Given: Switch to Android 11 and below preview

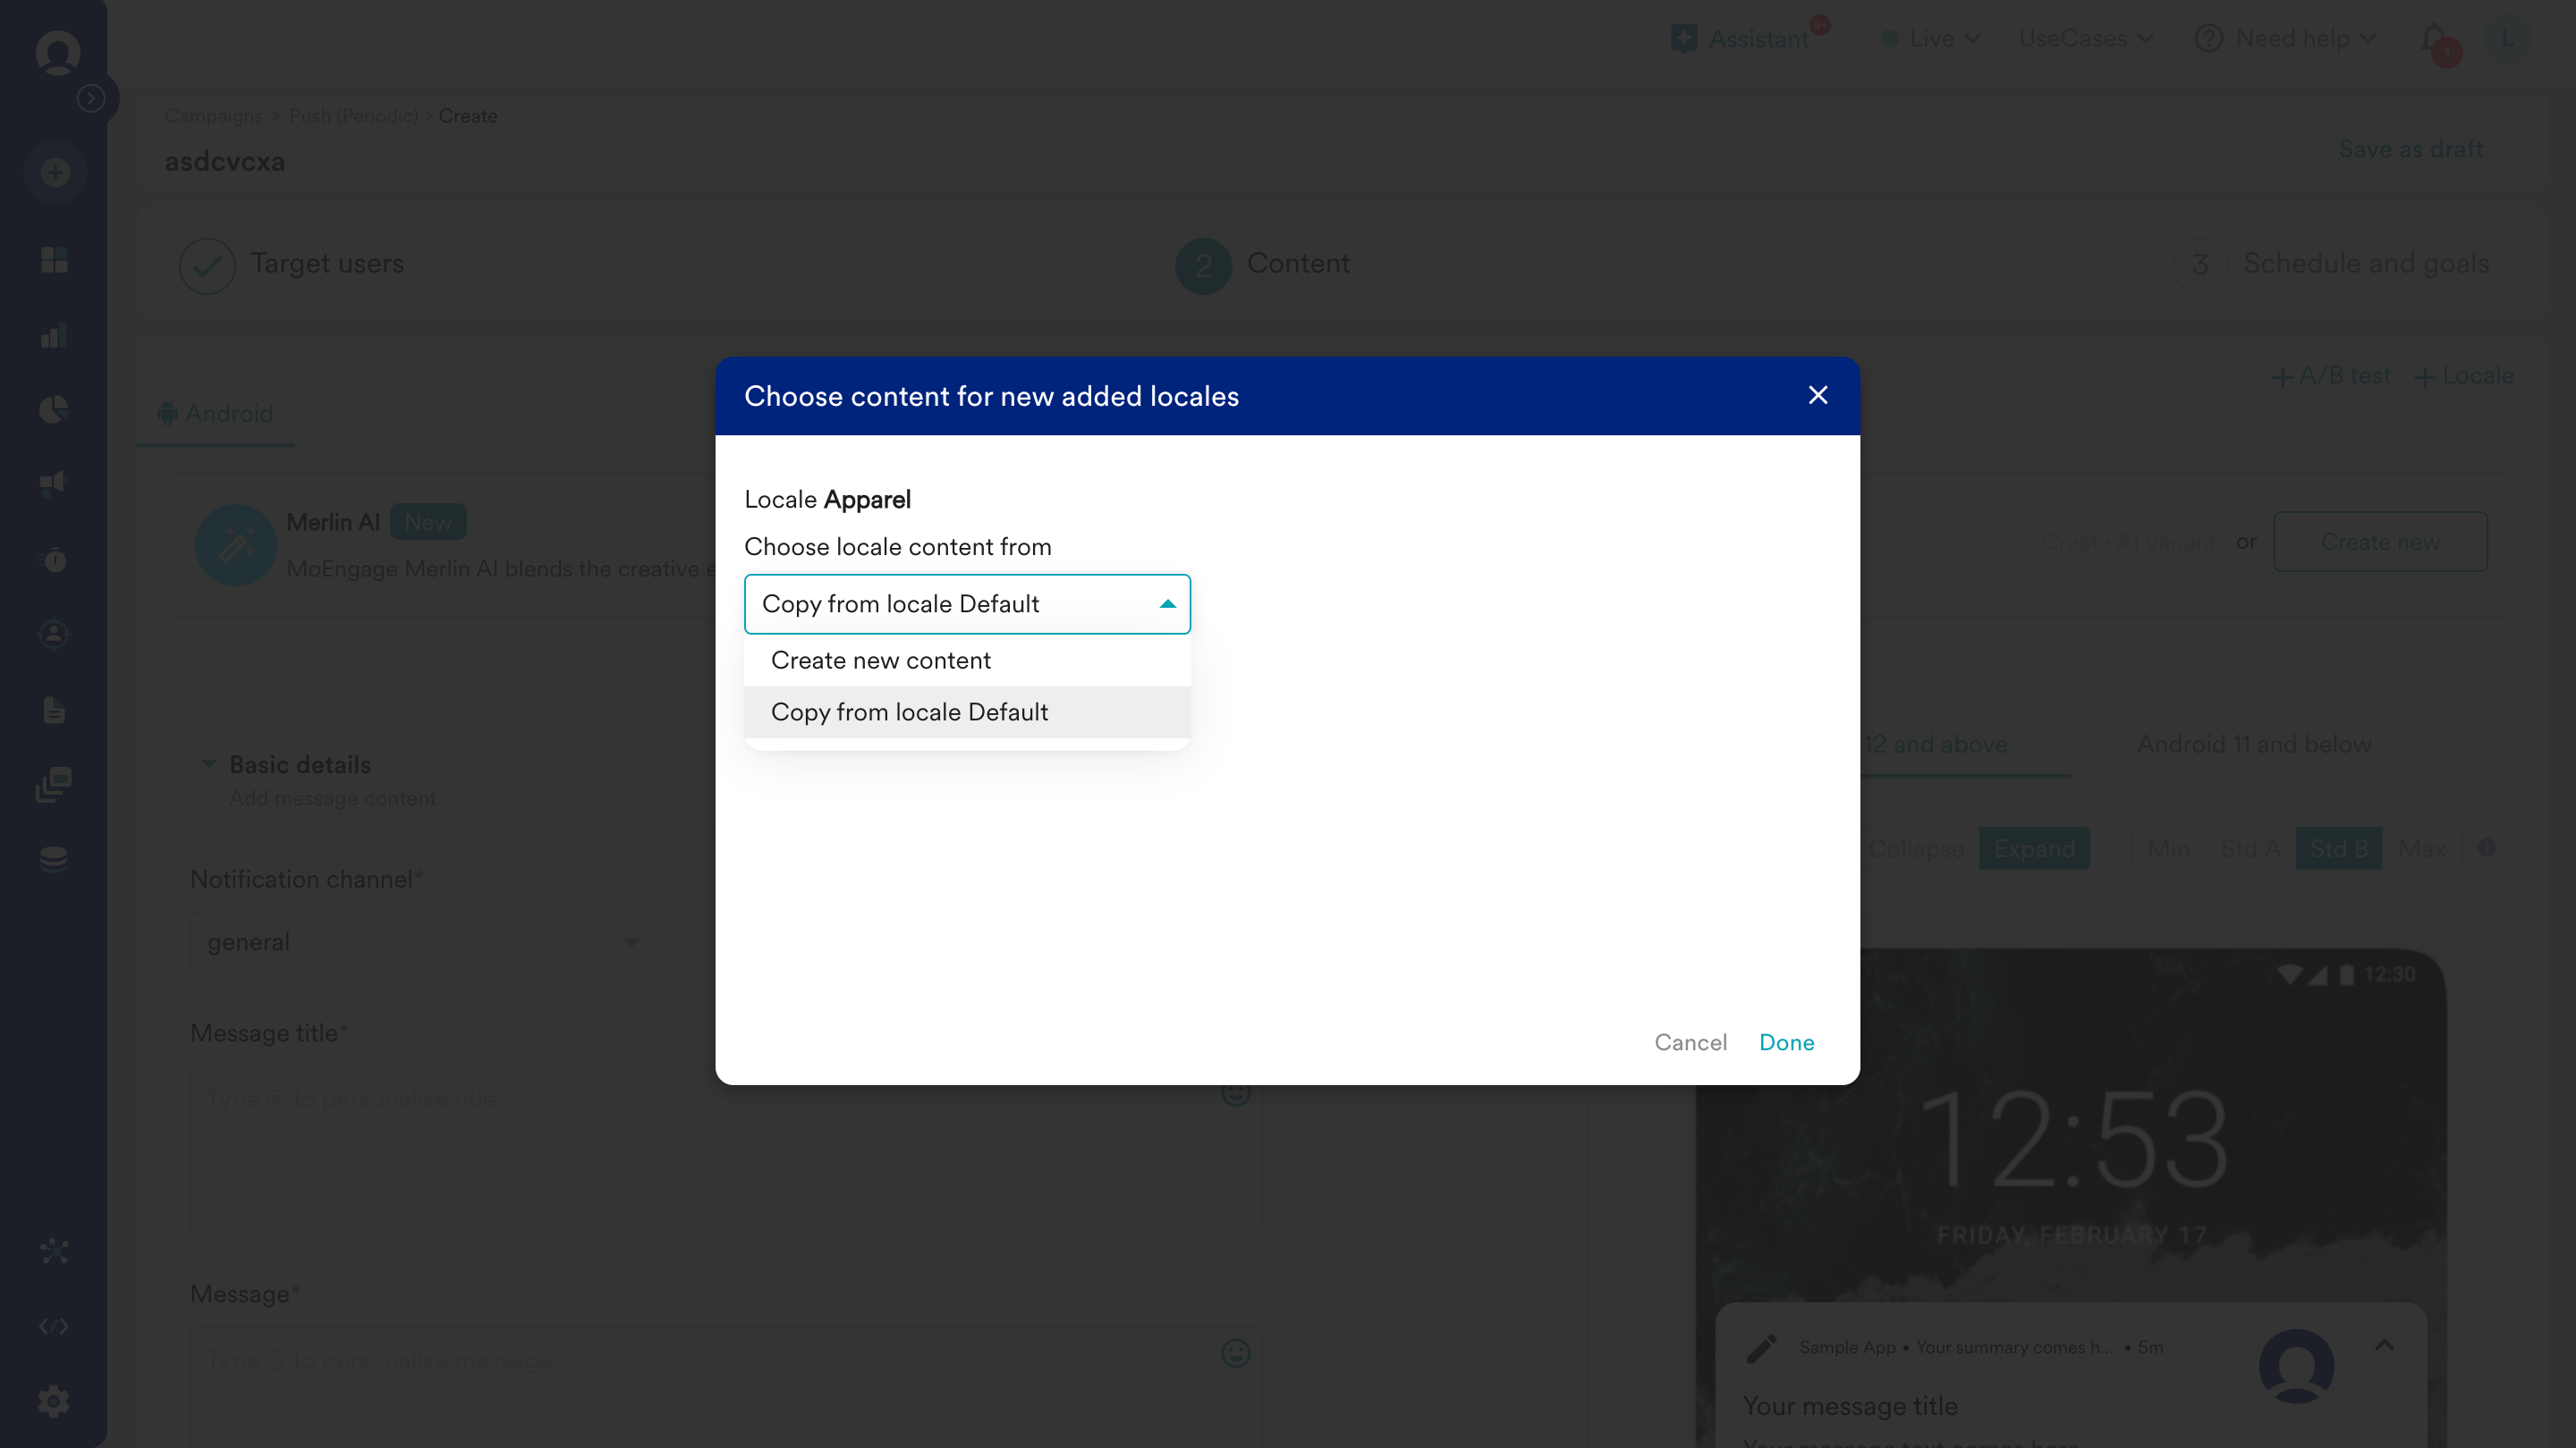Looking at the screenshot, I should tap(2254, 745).
